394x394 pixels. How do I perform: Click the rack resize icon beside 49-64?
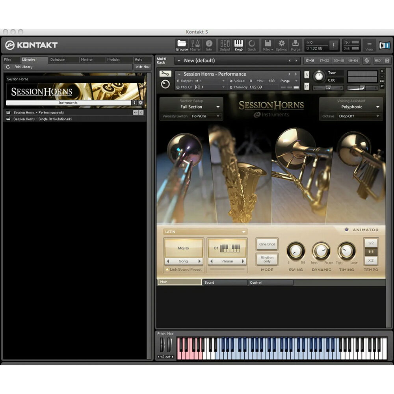(x=366, y=61)
